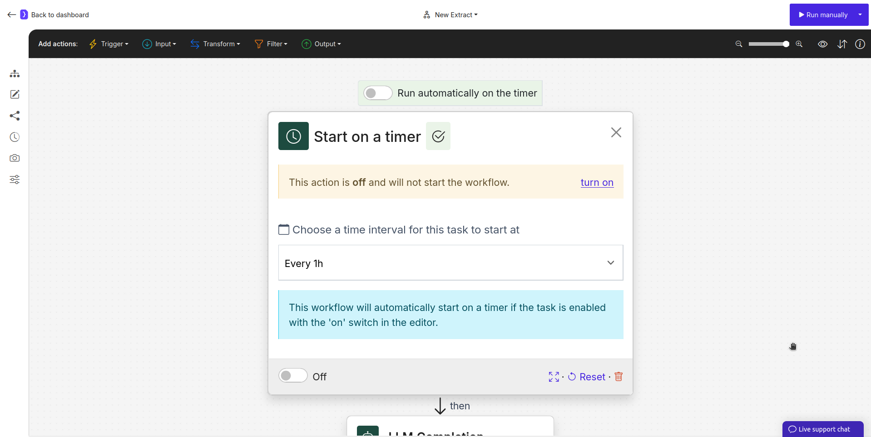Image resolution: width=871 pixels, height=437 pixels.
Task: Open the sharing panel from sidebar
Action: 15,116
